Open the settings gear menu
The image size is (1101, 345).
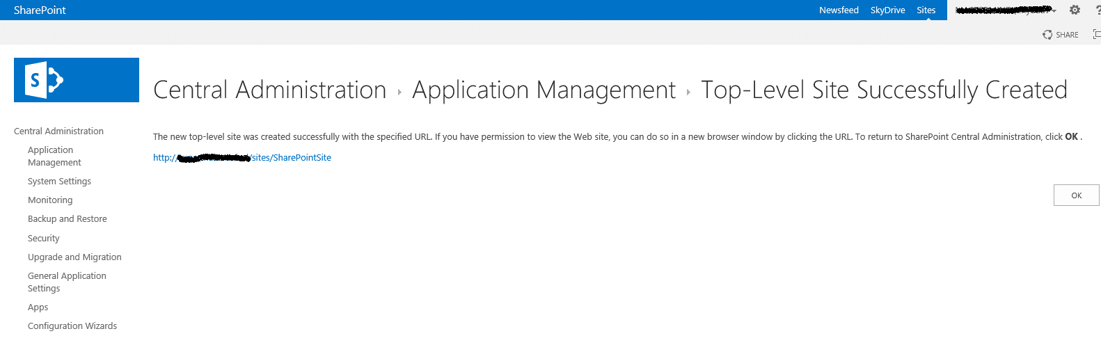[x=1075, y=10]
